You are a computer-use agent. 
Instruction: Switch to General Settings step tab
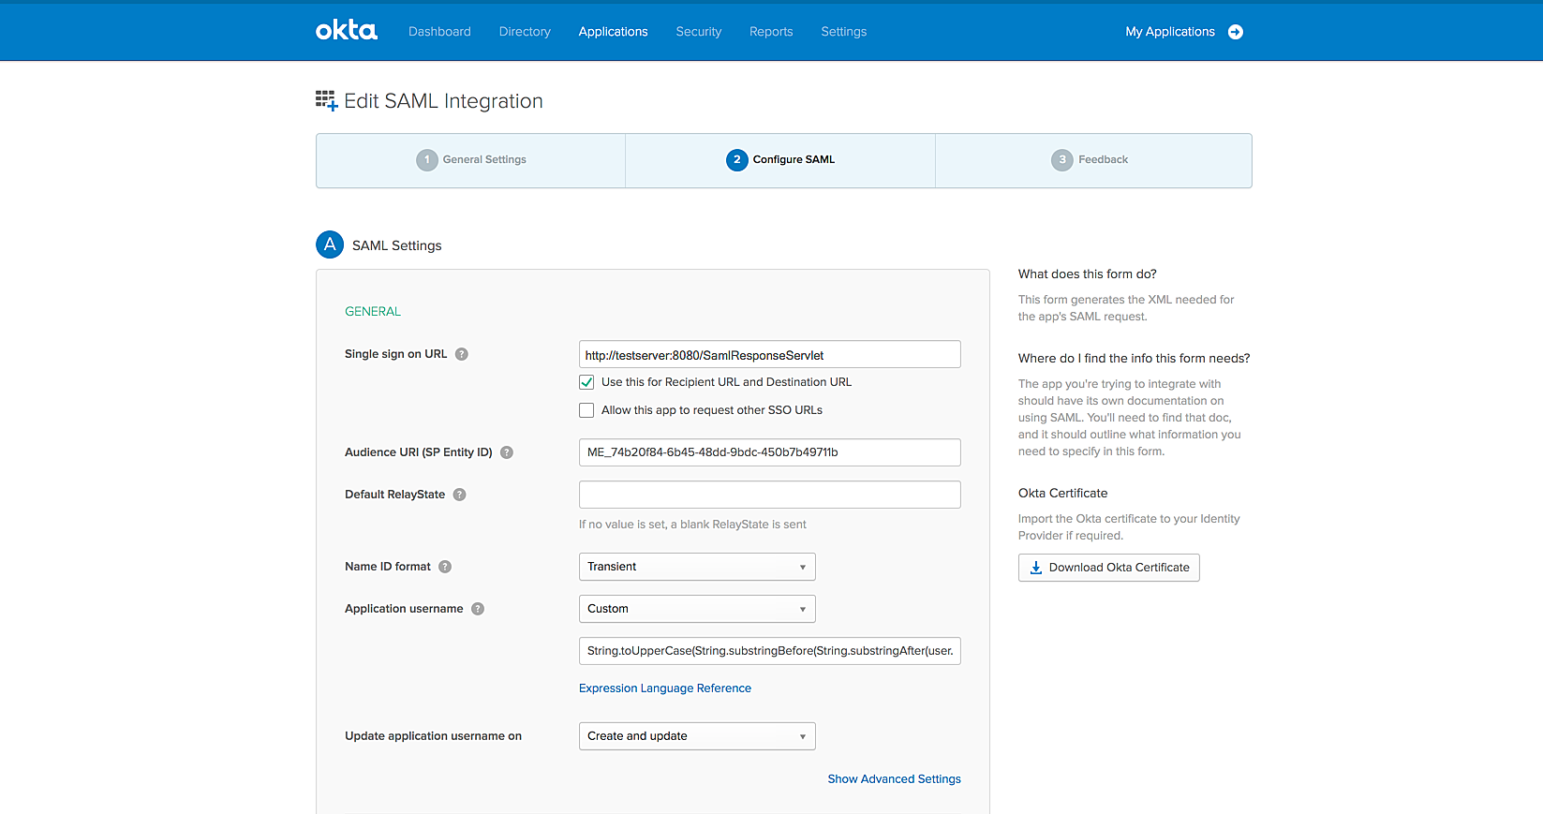pos(471,160)
